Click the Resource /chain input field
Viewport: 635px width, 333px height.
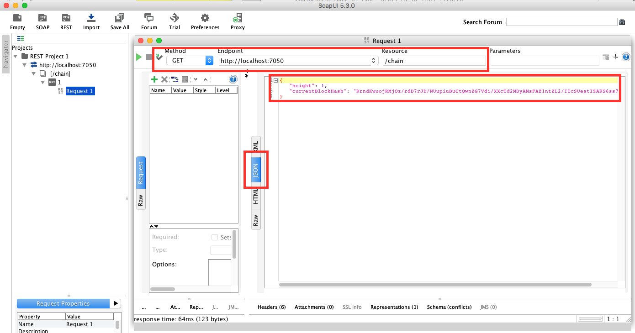pos(434,61)
